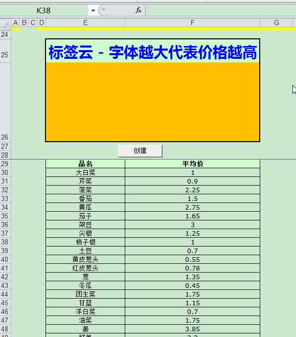This screenshot has width=296, height=337.
Task: Select the 红皮葱头 cell
Action: click(85, 268)
